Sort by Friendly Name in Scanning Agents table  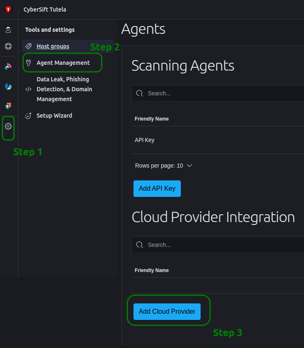(x=152, y=119)
